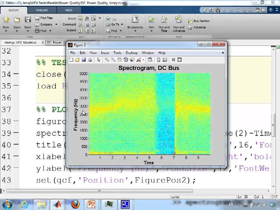Toggle Insert Colorbar in Figure 2 toolbar

pyautogui.click(x=158, y=60)
